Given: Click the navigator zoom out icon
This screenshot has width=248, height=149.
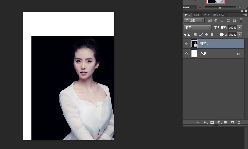Looking at the screenshot, I should pos(200,8).
